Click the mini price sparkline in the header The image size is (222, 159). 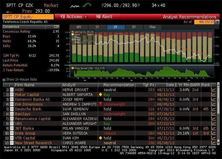[82, 6]
